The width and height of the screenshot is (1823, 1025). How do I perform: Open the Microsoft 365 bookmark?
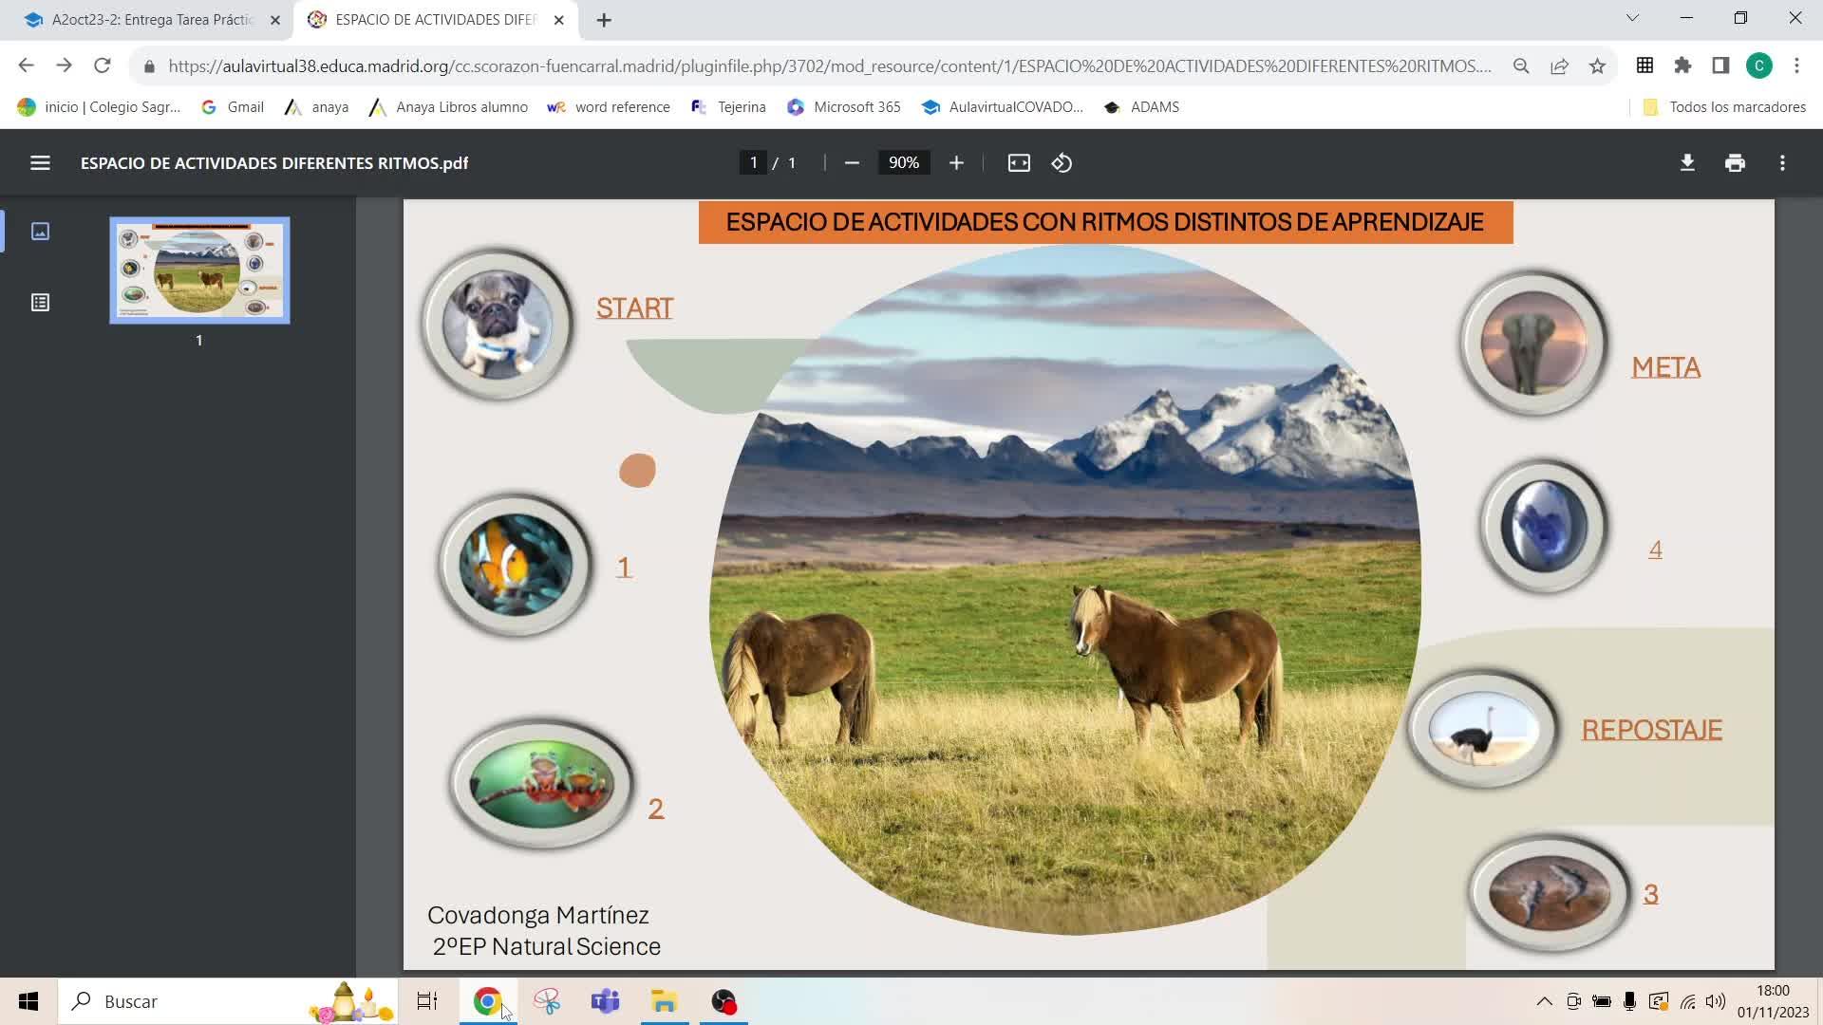[x=844, y=107]
